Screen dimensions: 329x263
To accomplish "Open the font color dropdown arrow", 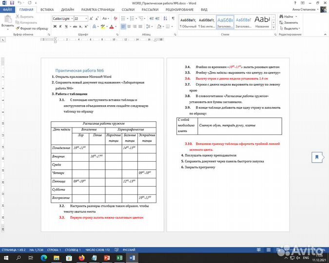I will tap(116, 26).
